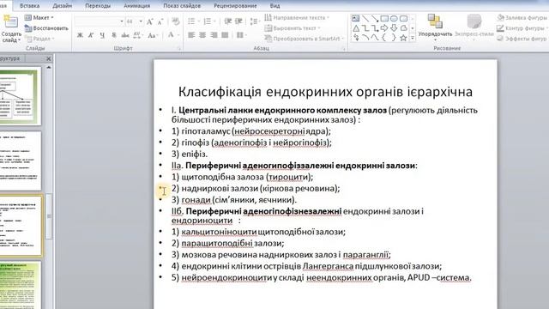Open the Макет layout dropdown
This screenshot has height=309, width=549.
[x=39, y=17]
